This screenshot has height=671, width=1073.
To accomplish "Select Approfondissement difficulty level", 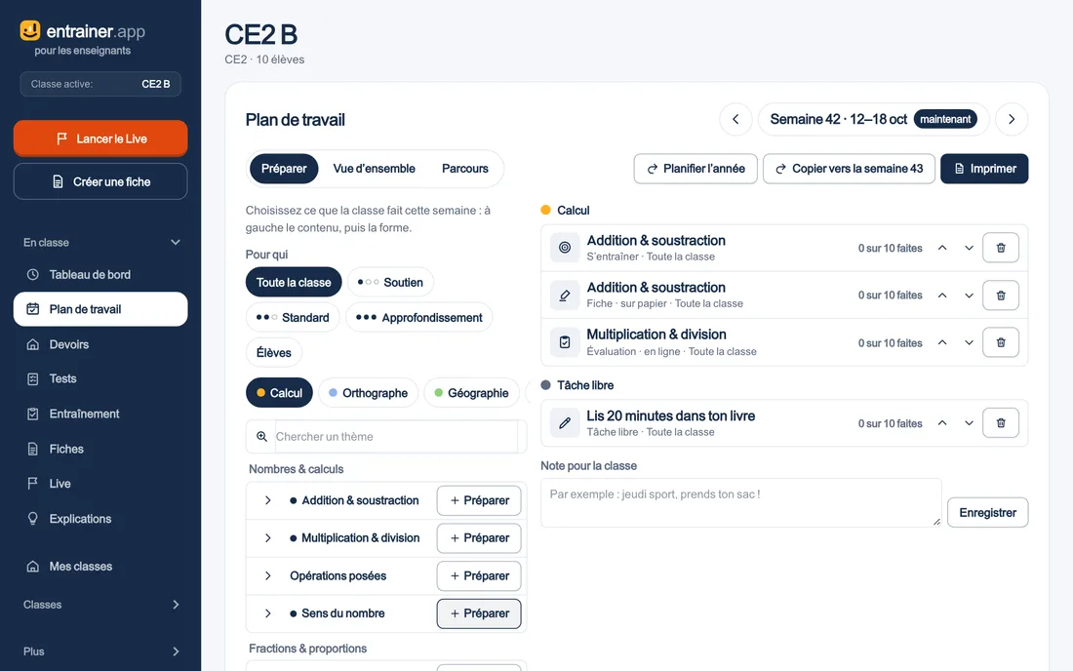I will click(418, 317).
